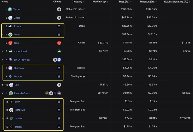Click the Solana chain icon in Axiom row
Screen dimensions: 193x132
click(59, 26)
